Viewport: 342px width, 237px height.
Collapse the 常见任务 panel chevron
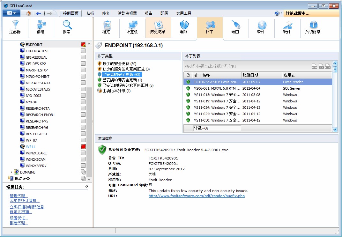click(x=86, y=186)
